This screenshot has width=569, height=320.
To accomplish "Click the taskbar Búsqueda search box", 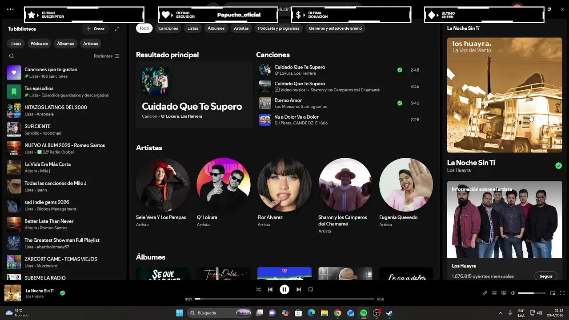I will click(x=220, y=313).
